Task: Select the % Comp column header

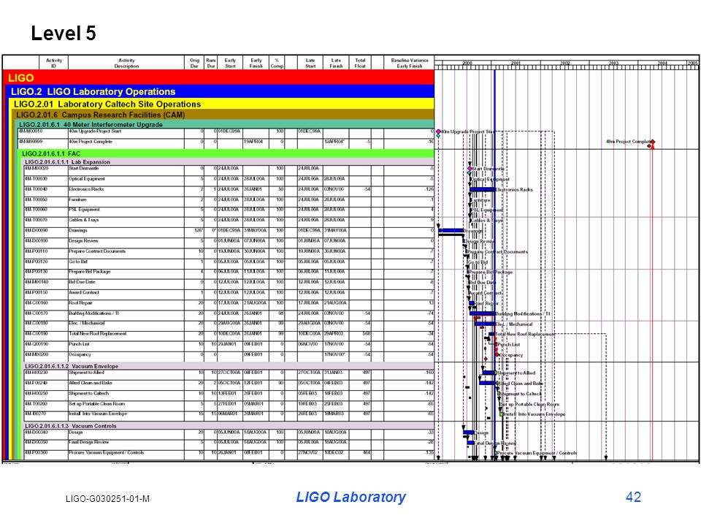Action: (x=277, y=63)
